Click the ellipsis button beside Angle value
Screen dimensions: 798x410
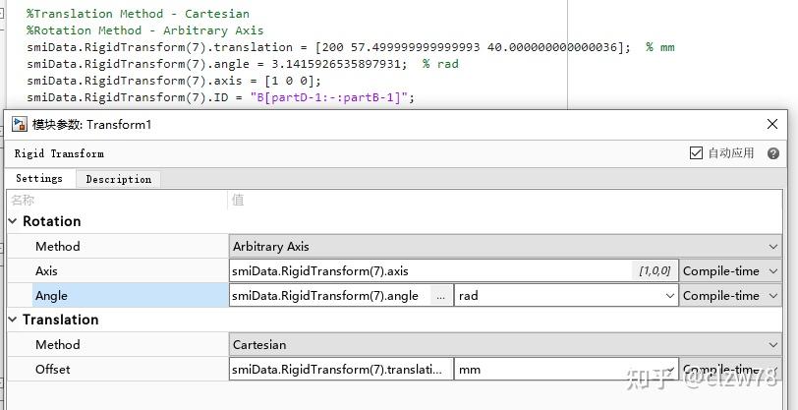(441, 295)
